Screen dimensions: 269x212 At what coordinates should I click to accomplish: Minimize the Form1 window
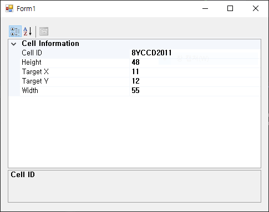(205, 8)
